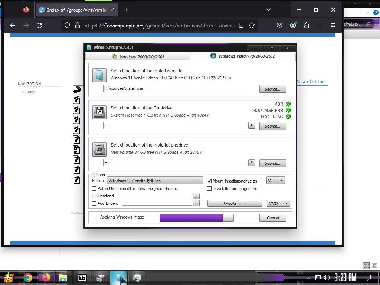Open the notification center icon

[x=368, y=278]
